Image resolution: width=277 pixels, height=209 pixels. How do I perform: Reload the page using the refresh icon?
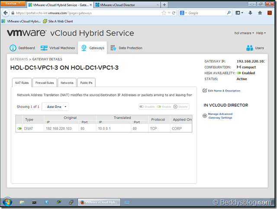pyautogui.click(x=174, y=13)
